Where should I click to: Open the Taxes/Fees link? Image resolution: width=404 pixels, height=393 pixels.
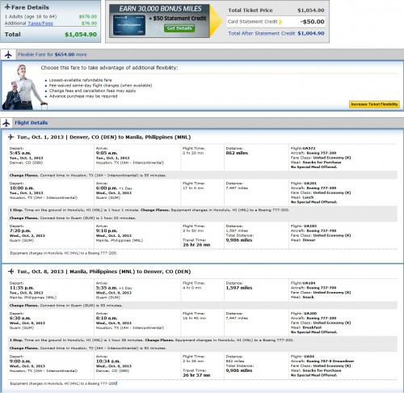click(40, 23)
